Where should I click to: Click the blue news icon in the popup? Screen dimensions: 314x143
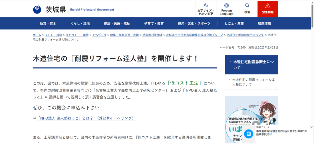[249, 134]
